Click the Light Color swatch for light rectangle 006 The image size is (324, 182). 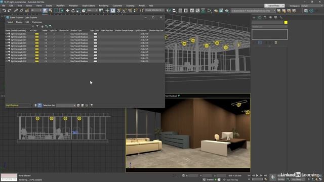(95, 49)
